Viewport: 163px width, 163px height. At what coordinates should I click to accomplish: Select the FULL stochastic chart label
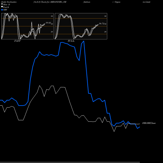(71, 41)
